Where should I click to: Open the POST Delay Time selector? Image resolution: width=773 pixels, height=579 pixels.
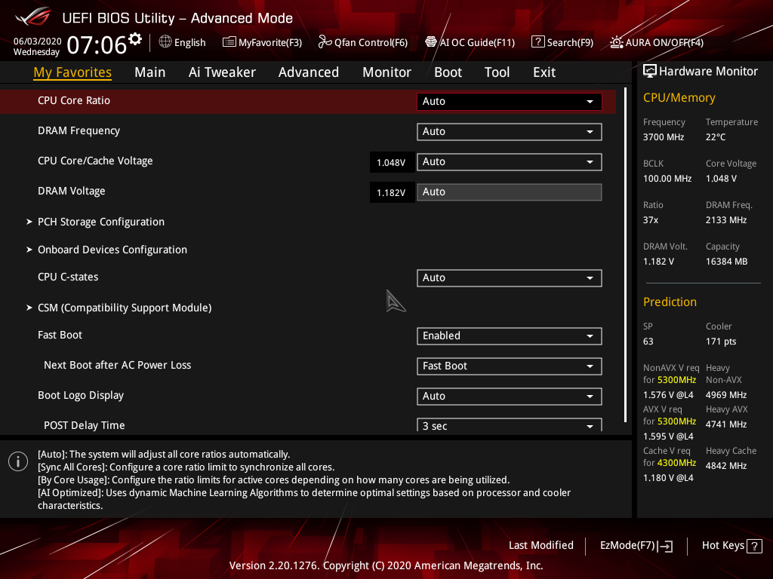click(509, 425)
